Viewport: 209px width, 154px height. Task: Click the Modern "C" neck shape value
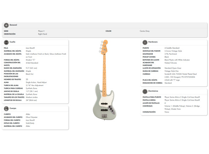(x=30, y=60)
